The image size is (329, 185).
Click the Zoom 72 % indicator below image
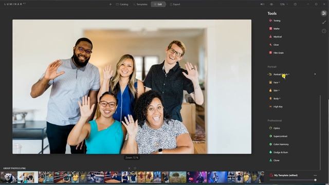132,158
